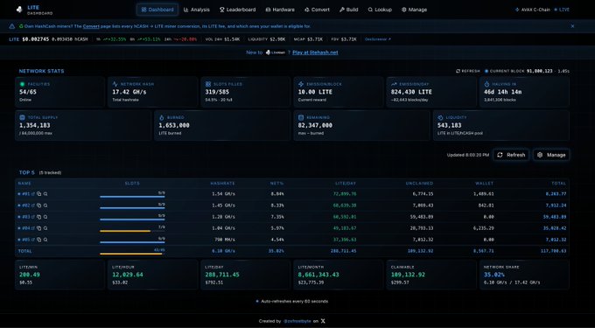The width and height of the screenshot is (595, 328).
Task: Switch to the Dashboard tab
Action: click(157, 10)
